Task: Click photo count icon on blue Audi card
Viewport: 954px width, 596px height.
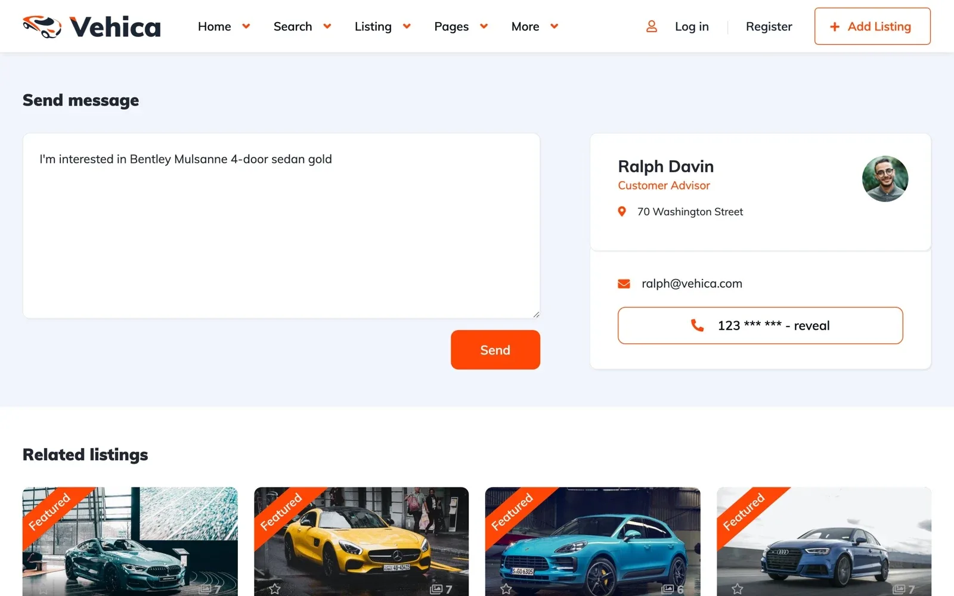Action: (x=899, y=589)
